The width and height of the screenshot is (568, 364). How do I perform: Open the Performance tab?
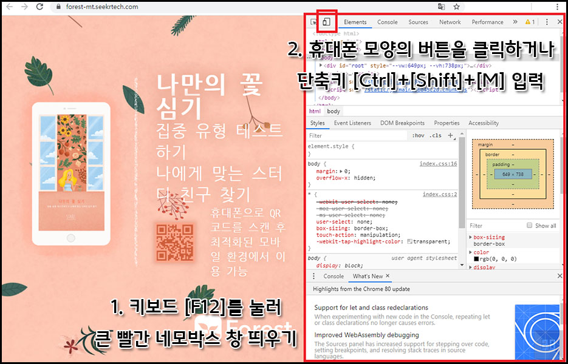pyautogui.click(x=487, y=22)
